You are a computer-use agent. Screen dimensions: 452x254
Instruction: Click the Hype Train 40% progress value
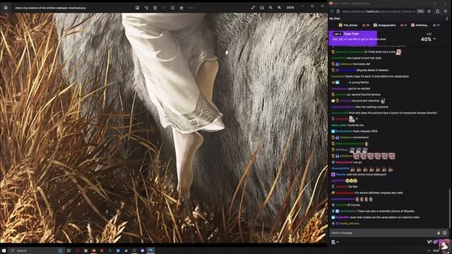coord(426,40)
